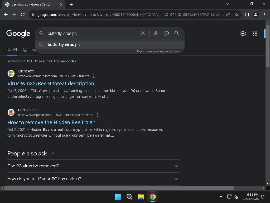Image resolution: width=270 pixels, height=203 pixels.
Task: Click microsoft.com URL breadcrumb
Action: click(53, 76)
